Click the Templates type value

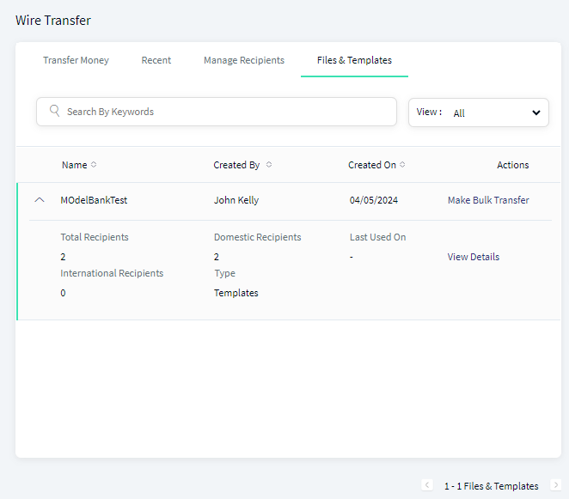pos(236,293)
